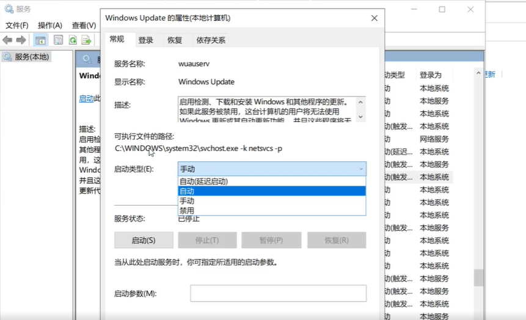
Task: Click the executable path svchost.exe text
Action: tap(199, 148)
